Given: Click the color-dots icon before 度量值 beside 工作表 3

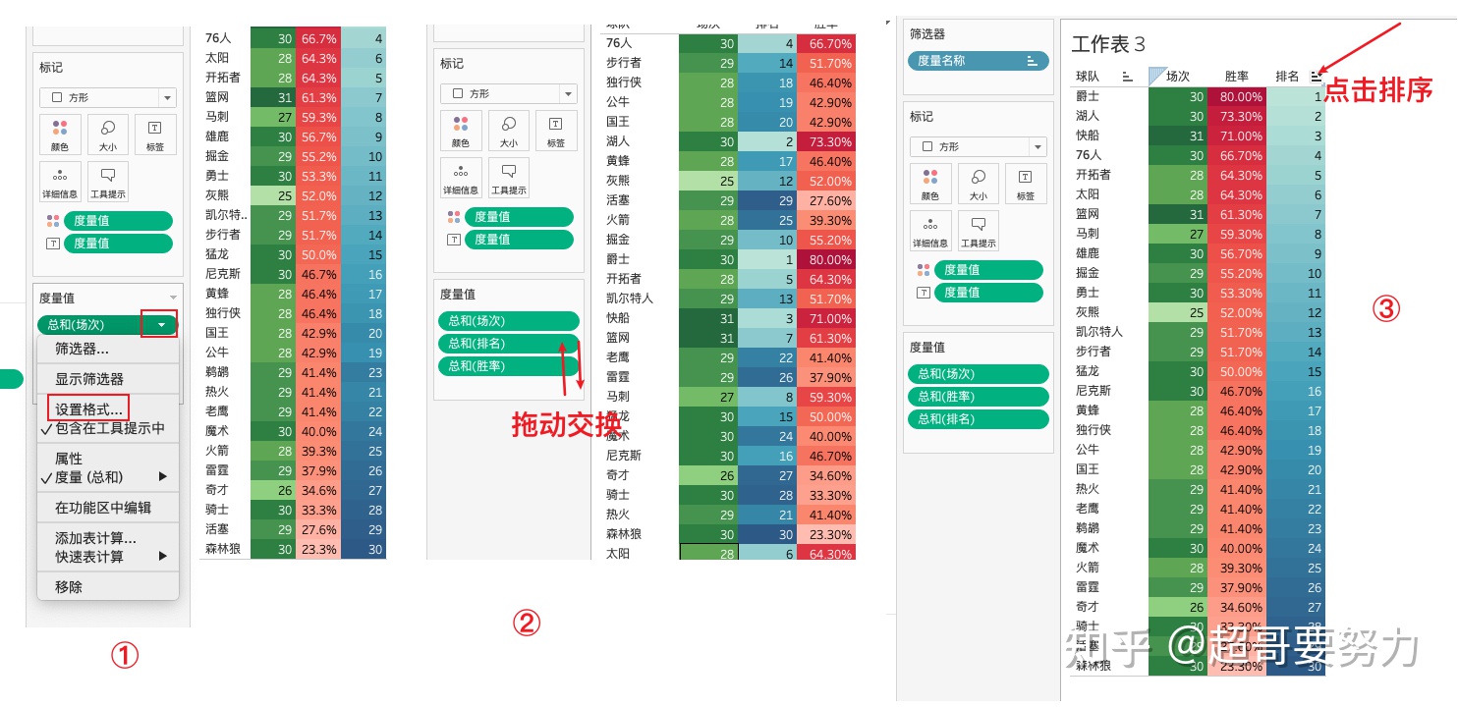Looking at the screenshot, I should point(923,270).
